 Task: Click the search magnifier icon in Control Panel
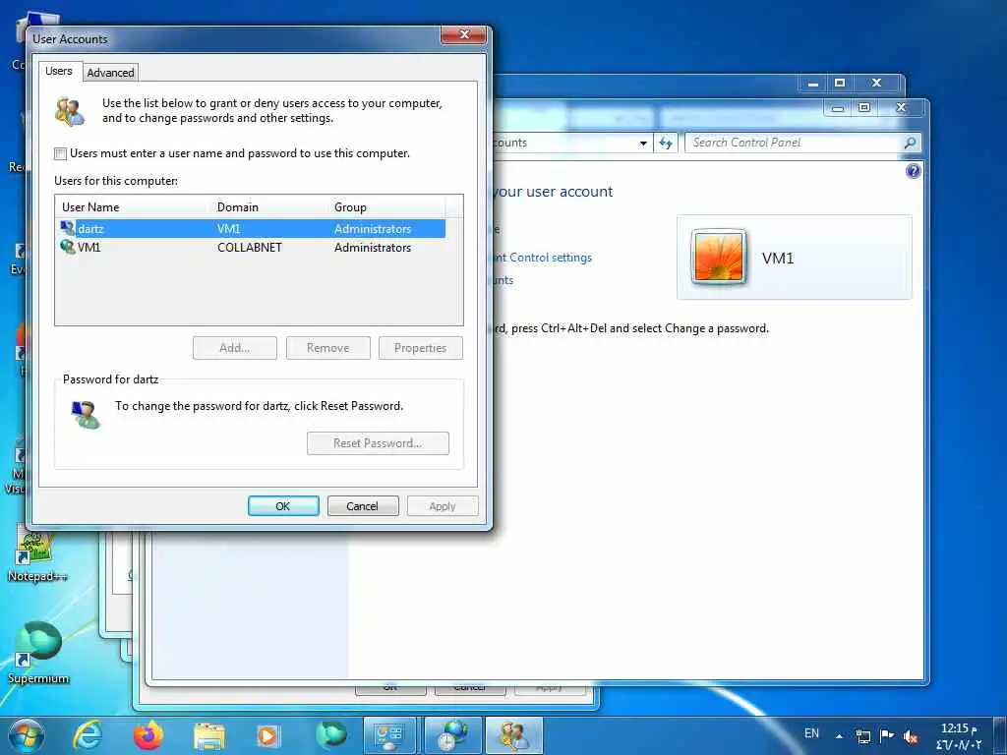pos(910,143)
